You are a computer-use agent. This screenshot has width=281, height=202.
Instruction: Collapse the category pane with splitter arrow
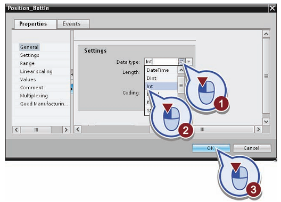72,74
